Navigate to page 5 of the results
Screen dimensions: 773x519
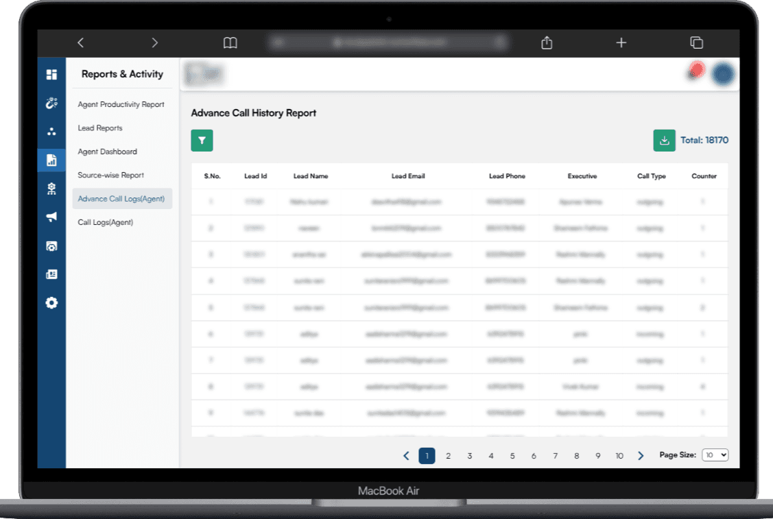click(x=512, y=455)
